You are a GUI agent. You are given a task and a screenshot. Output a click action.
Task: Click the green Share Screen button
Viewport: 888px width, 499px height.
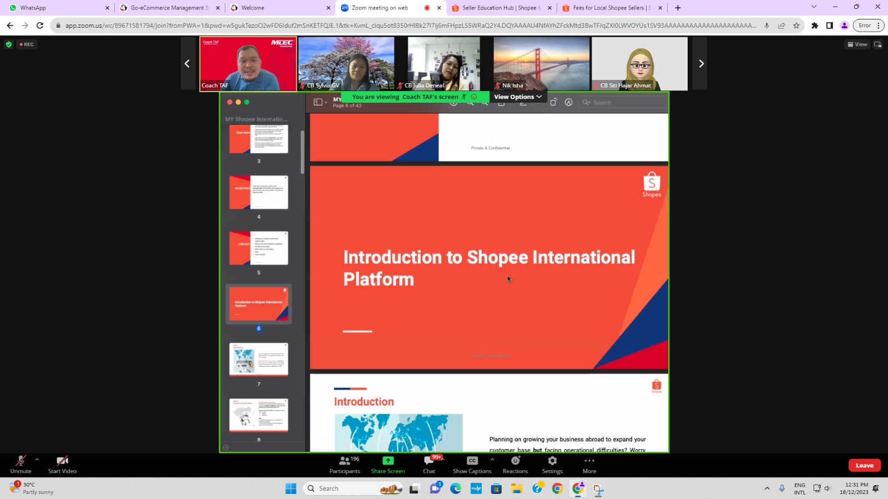pos(388,465)
